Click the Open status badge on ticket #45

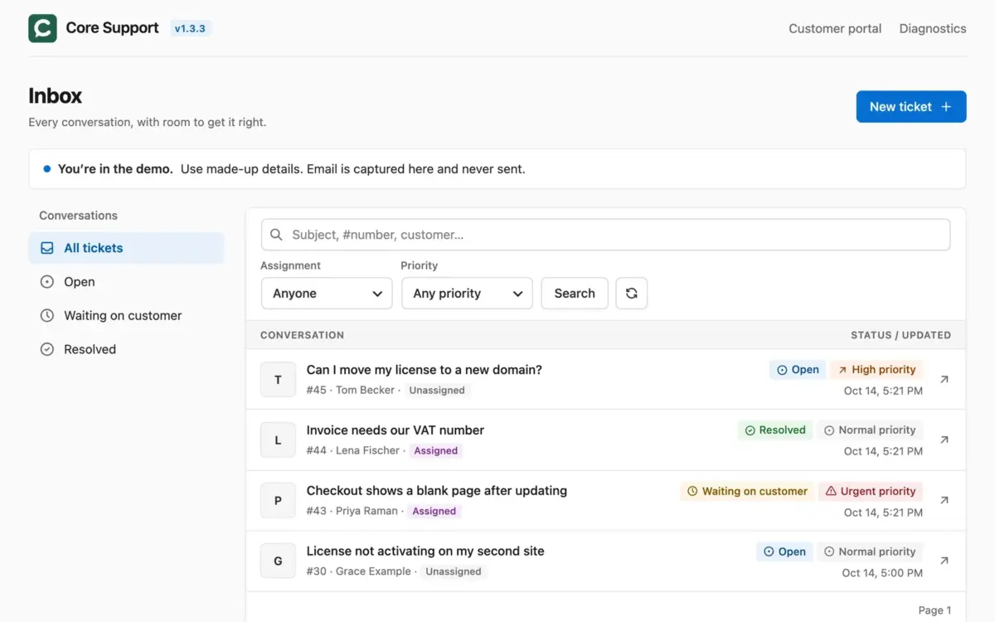pos(798,370)
